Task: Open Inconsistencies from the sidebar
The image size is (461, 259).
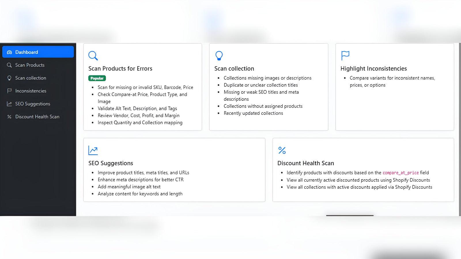Action: (x=31, y=91)
